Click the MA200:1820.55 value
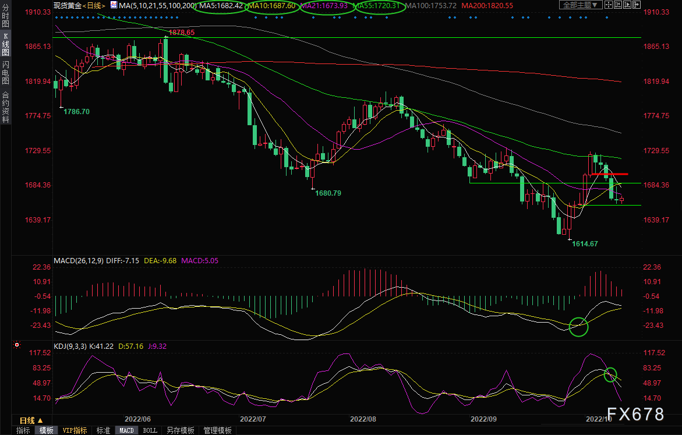Screen dimensions: 682x435 pyautogui.click(x=487, y=6)
